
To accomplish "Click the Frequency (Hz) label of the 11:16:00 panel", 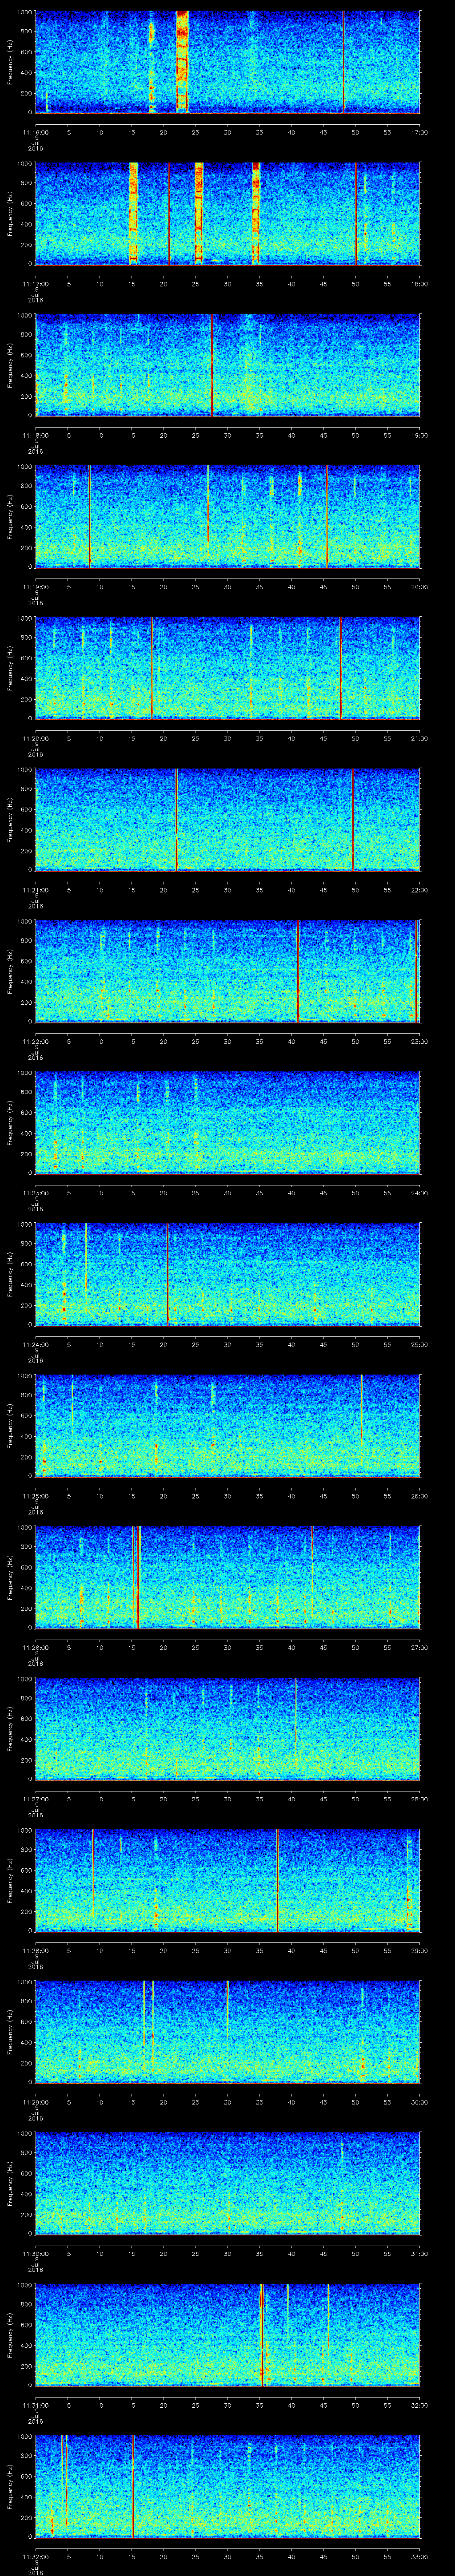I will 10,62.
